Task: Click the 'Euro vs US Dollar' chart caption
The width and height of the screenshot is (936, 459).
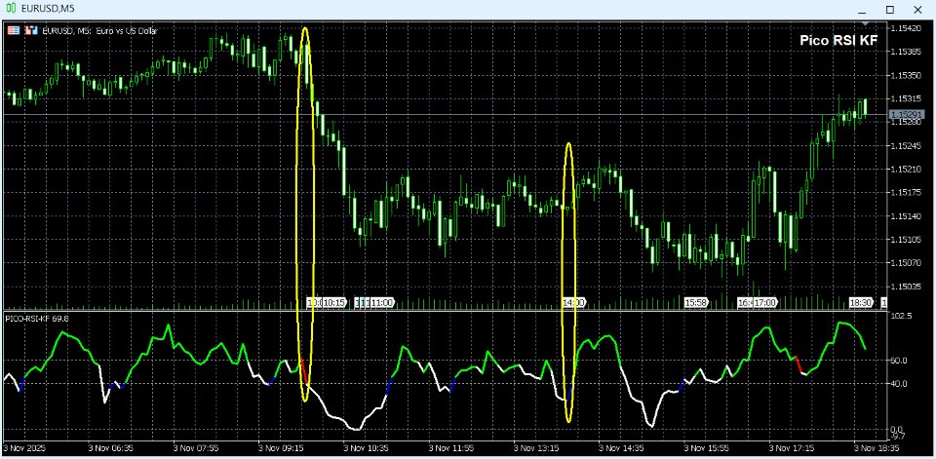Action: coord(126,31)
